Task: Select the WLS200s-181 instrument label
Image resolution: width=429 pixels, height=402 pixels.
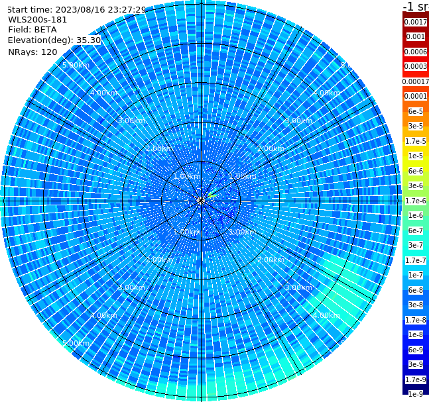Action: pos(38,20)
